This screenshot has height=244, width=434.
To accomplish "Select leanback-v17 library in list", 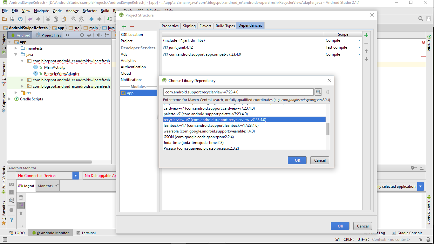I will click(244, 125).
